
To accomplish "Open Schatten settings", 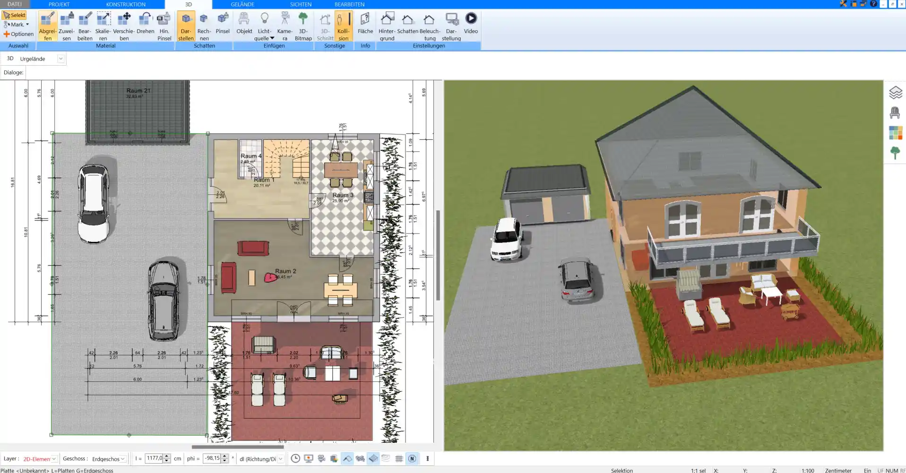I will (x=407, y=24).
